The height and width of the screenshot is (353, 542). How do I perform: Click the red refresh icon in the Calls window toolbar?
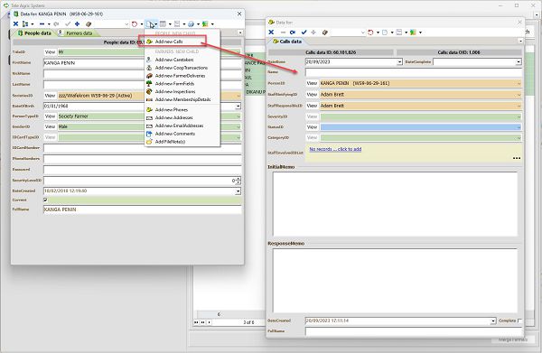(x=370, y=33)
